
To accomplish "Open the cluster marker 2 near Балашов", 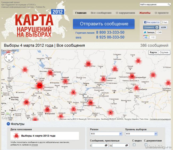I will [x=61, y=116].
